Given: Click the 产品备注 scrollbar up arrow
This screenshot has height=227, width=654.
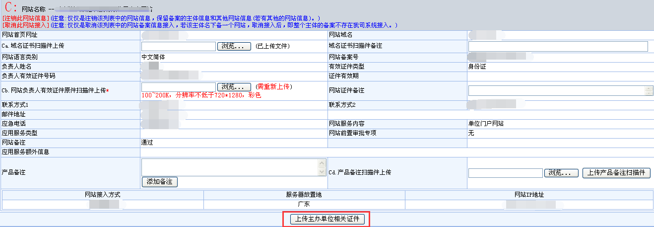Looking at the screenshot, I should pyautogui.click(x=322, y=163).
